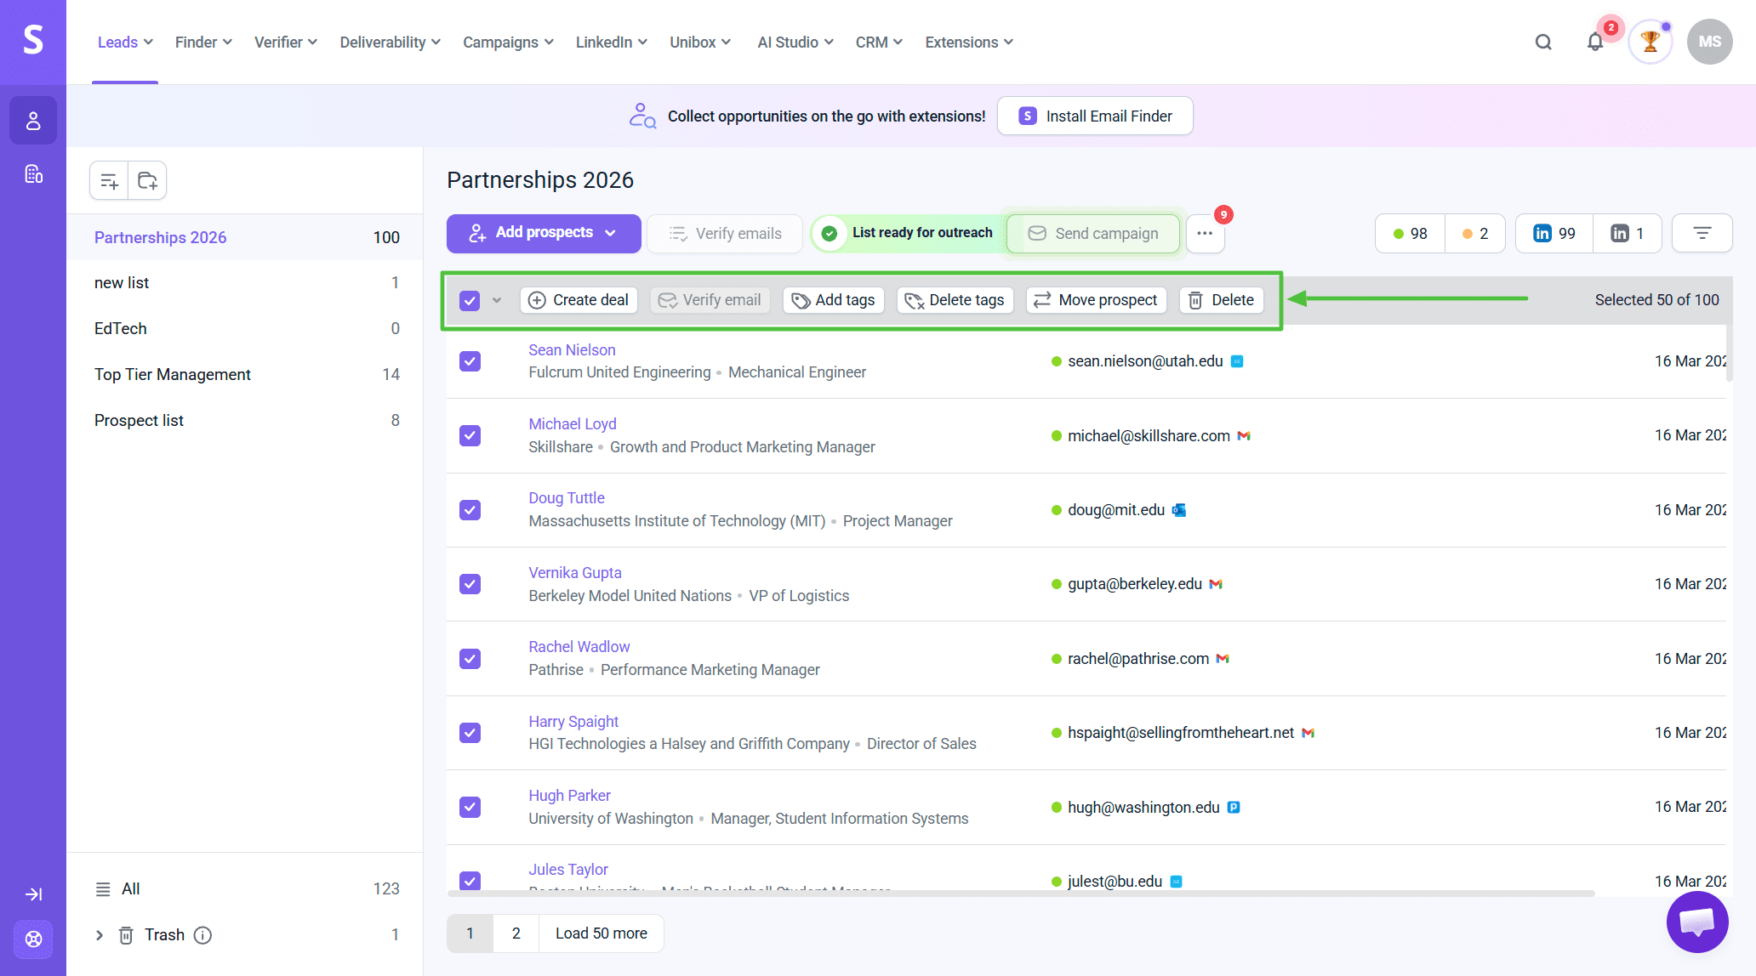1756x976 pixels.
Task: Uncheck Sean Nielson's checkbox
Action: click(470, 361)
